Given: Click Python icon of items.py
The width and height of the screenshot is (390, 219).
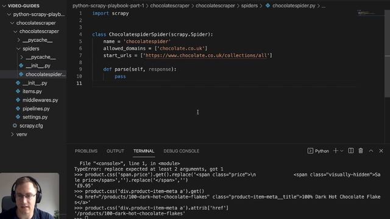Looking at the screenshot, I should point(18,91).
